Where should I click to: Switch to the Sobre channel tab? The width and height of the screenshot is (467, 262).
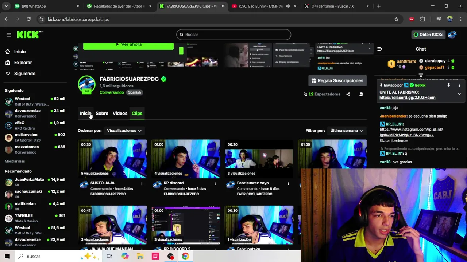pyautogui.click(x=102, y=113)
